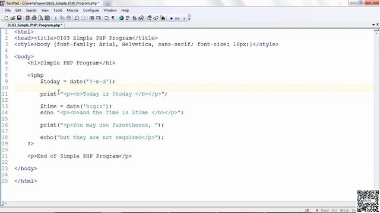Open the Tools menu
This screenshot has width=380, height=213.
58,11
